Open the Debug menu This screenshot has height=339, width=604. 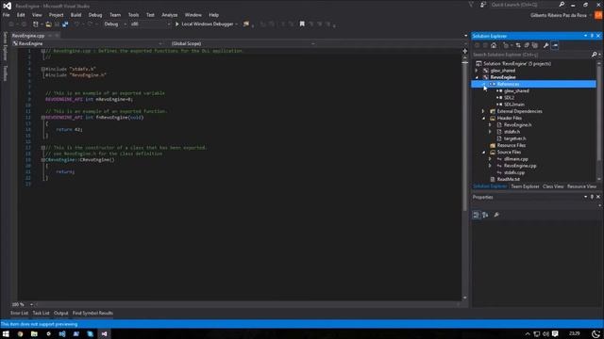(x=95, y=15)
